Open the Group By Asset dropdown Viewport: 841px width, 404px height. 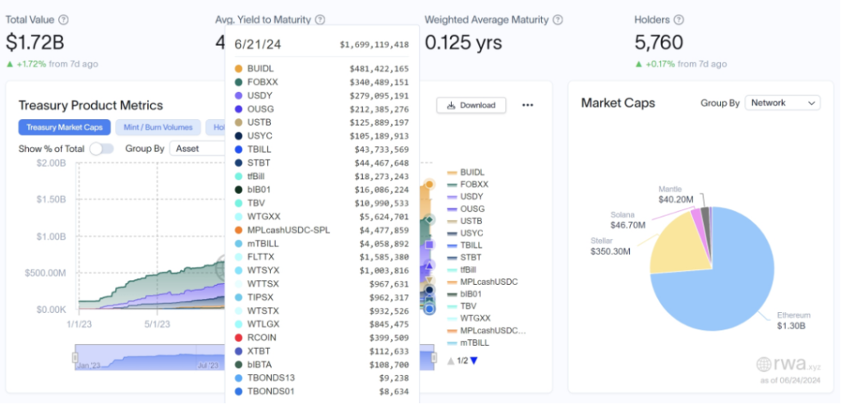pyautogui.click(x=198, y=149)
